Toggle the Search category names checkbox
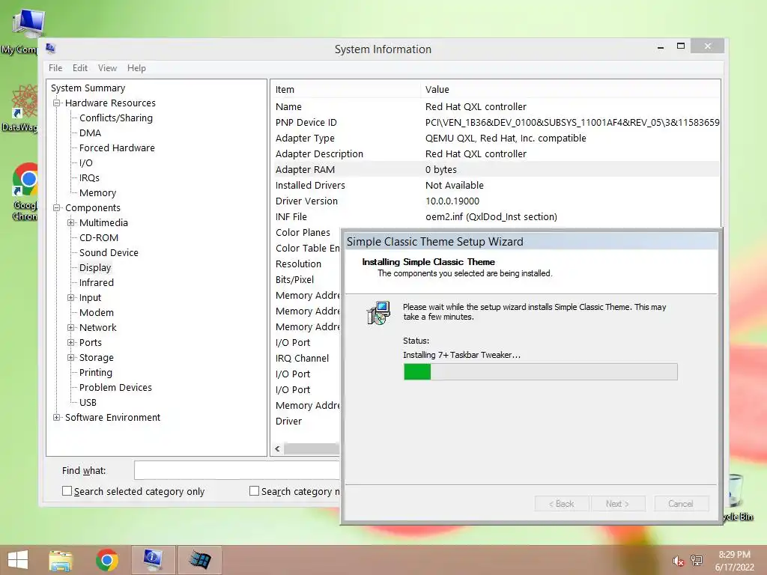Image resolution: width=767 pixels, height=575 pixels. click(254, 491)
